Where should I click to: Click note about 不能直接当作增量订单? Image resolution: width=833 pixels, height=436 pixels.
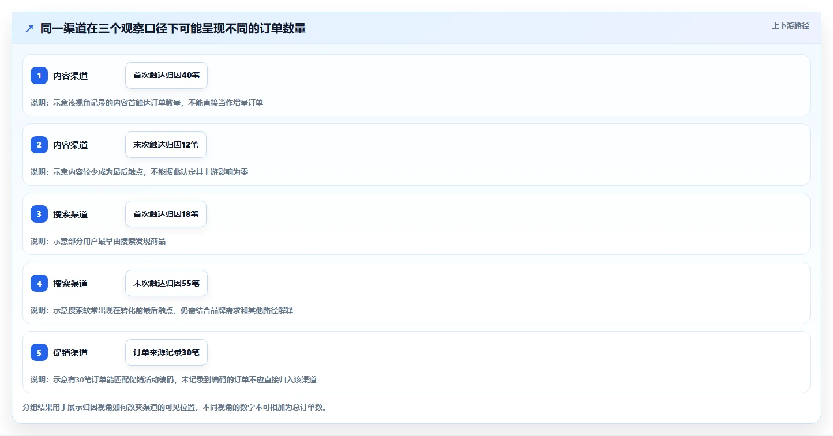[x=147, y=103]
